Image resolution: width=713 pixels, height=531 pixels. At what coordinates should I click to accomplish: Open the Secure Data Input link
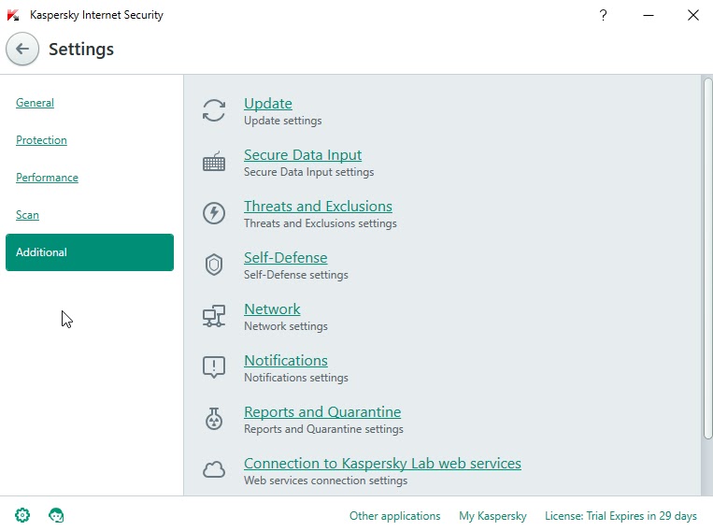point(303,154)
